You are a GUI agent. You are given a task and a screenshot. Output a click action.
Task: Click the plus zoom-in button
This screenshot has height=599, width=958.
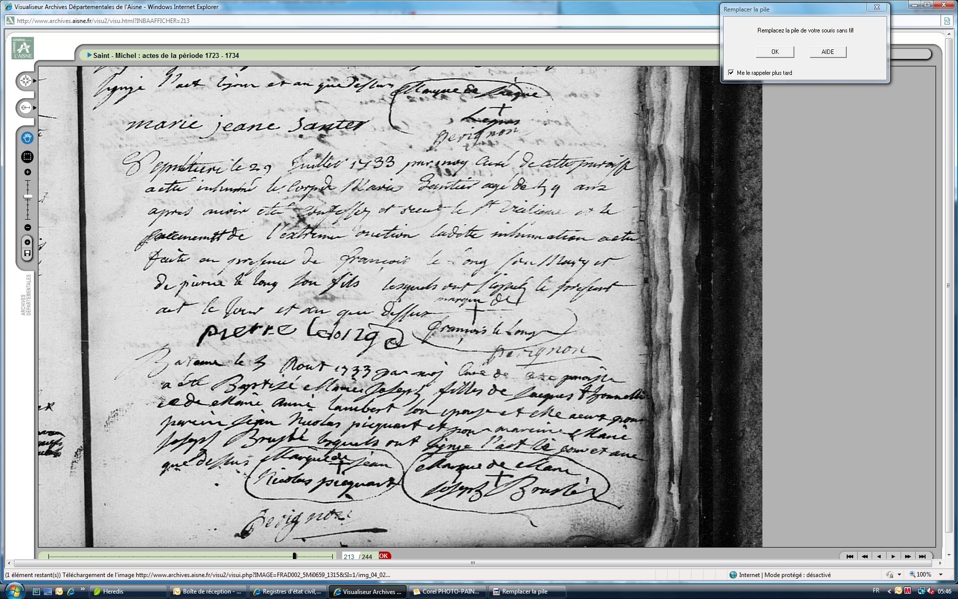(x=27, y=172)
